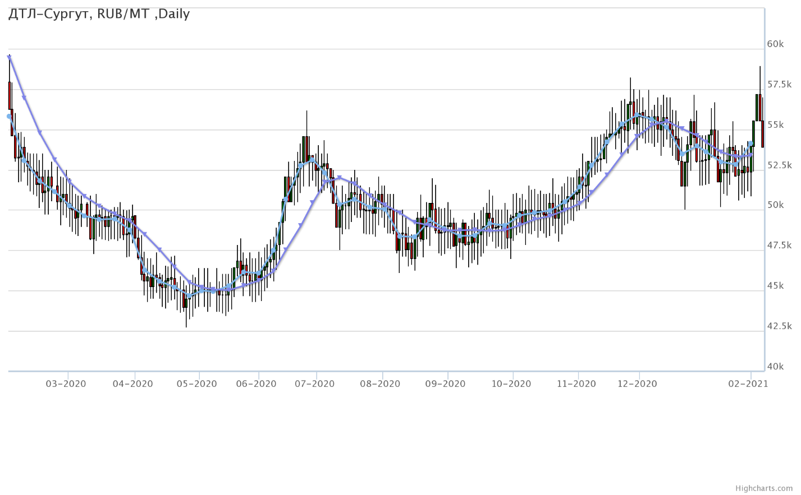Select the 45k price label
This screenshot has height=495, width=801.
click(x=775, y=286)
